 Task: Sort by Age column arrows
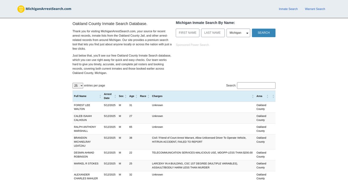click(136, 96)
